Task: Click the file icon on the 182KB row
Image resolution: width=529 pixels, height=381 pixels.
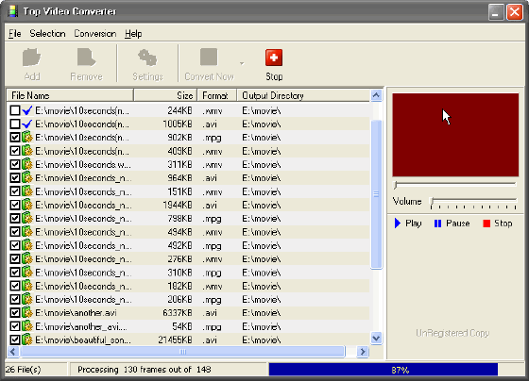Action: [27, 286]
